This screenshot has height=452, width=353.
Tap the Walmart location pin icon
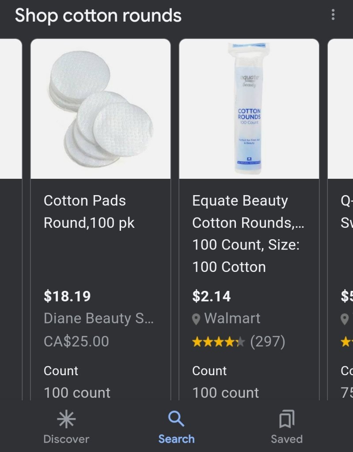[x=196, y=319]
